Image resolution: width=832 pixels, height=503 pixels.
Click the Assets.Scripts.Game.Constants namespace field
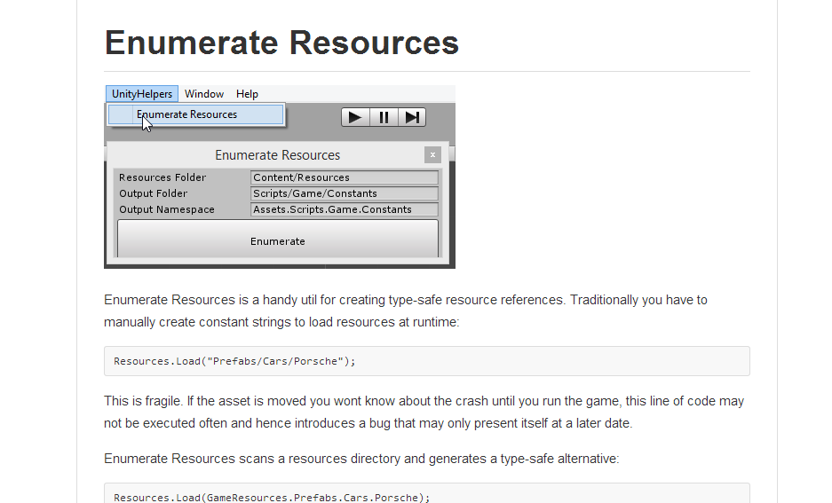[345, 209]
